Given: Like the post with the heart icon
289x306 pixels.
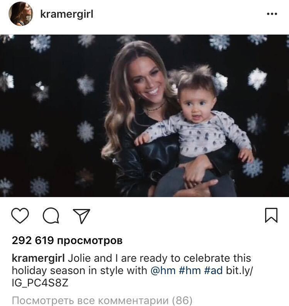Looking at the screenshot, I should pyautogui.click(x=20, y=215).
